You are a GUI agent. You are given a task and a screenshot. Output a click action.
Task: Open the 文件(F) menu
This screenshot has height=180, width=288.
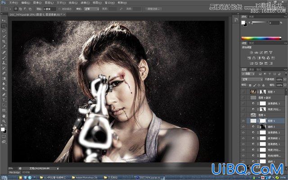(13, 3)
